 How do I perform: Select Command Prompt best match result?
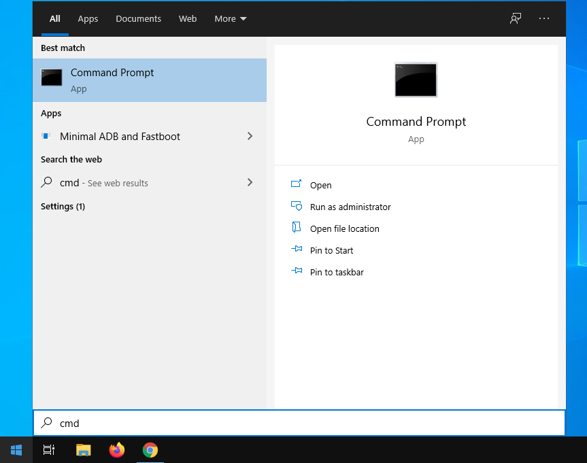pyautogui.click(x=150, y=80)
